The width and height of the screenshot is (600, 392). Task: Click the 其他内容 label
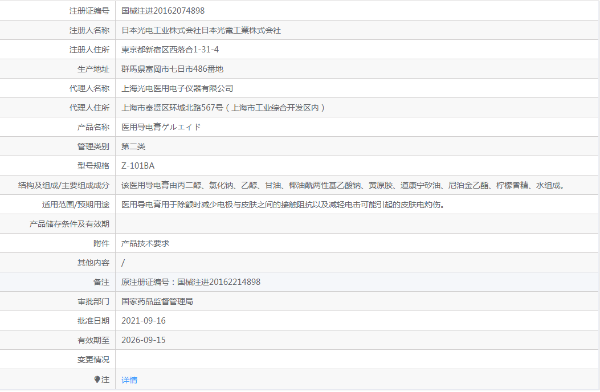[93, 263]
